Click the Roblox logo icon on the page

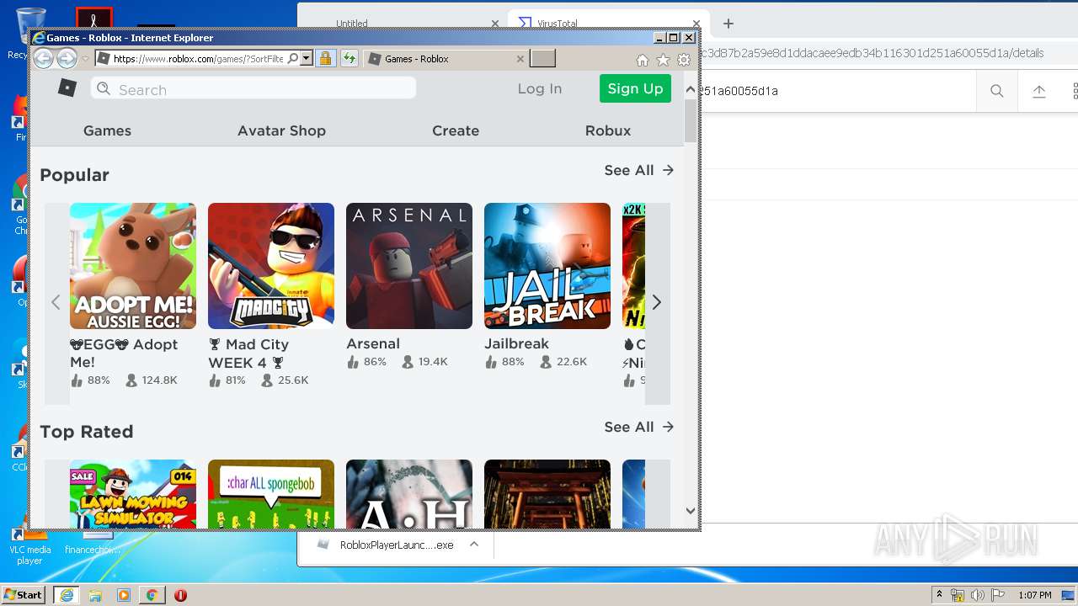[67, 88]
